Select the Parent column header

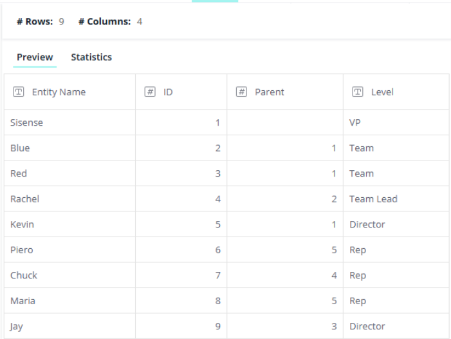click(x=270, y=92)
